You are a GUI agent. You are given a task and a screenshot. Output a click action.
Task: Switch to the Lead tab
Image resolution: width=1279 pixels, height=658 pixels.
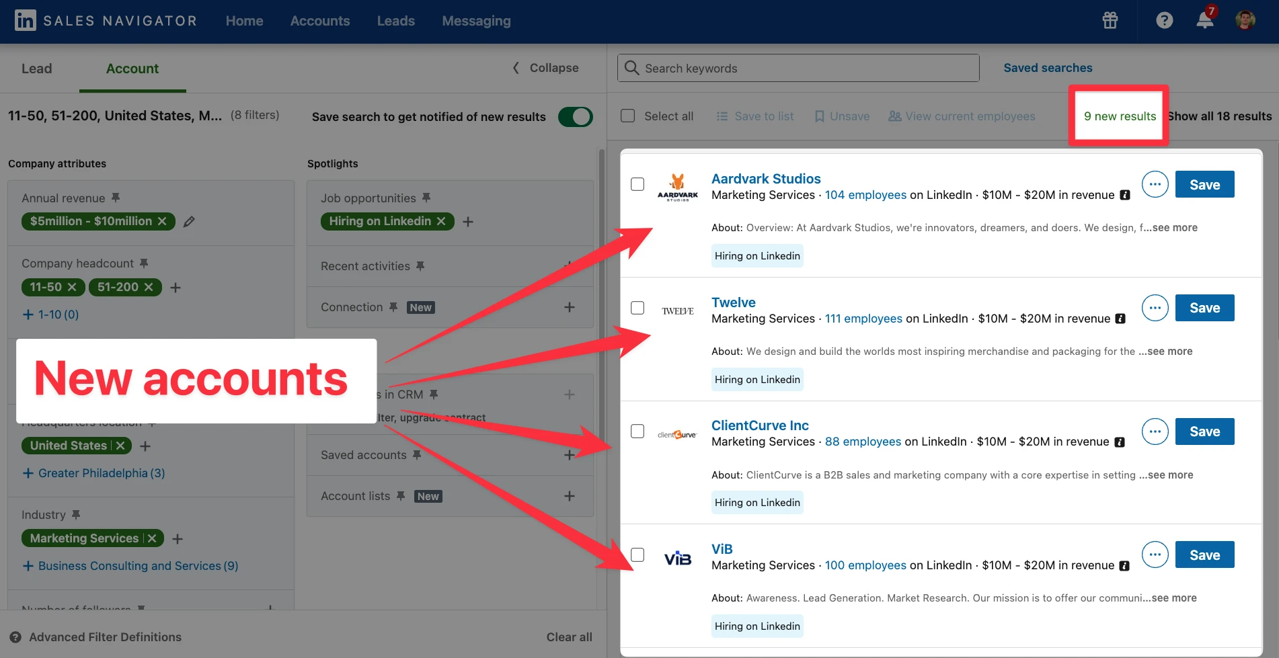pos(36,69)
